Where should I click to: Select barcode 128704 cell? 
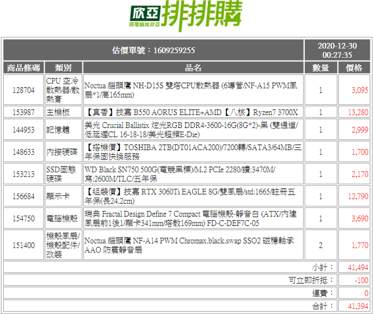(23, 90)
